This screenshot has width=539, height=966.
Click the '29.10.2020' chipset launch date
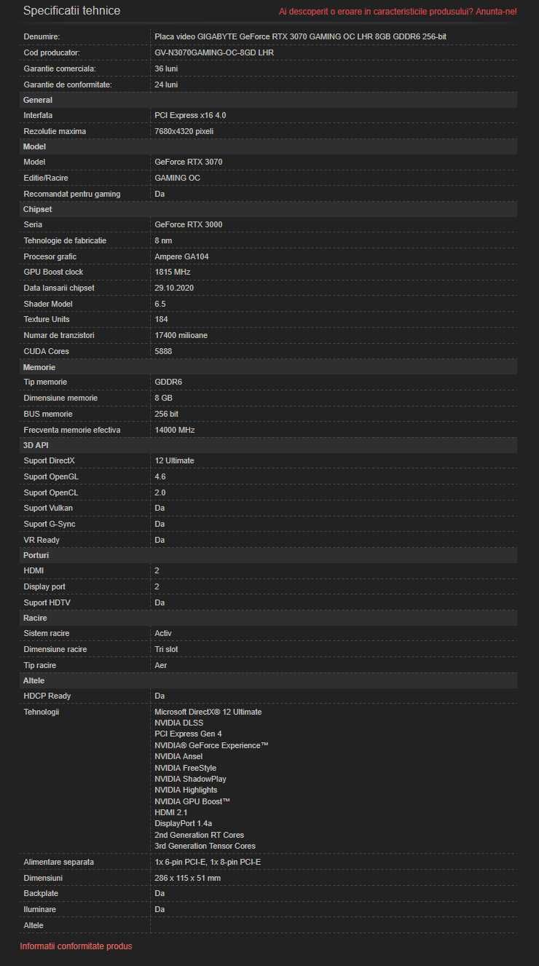[x=174, y=288]
